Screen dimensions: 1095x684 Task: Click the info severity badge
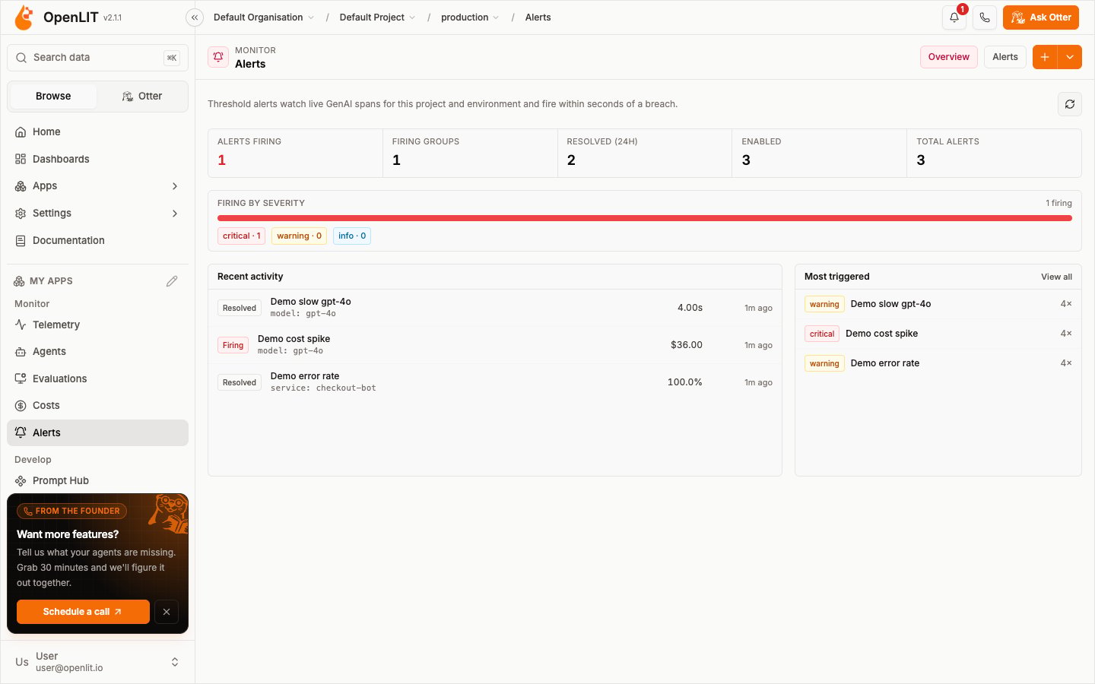[352, 236]
